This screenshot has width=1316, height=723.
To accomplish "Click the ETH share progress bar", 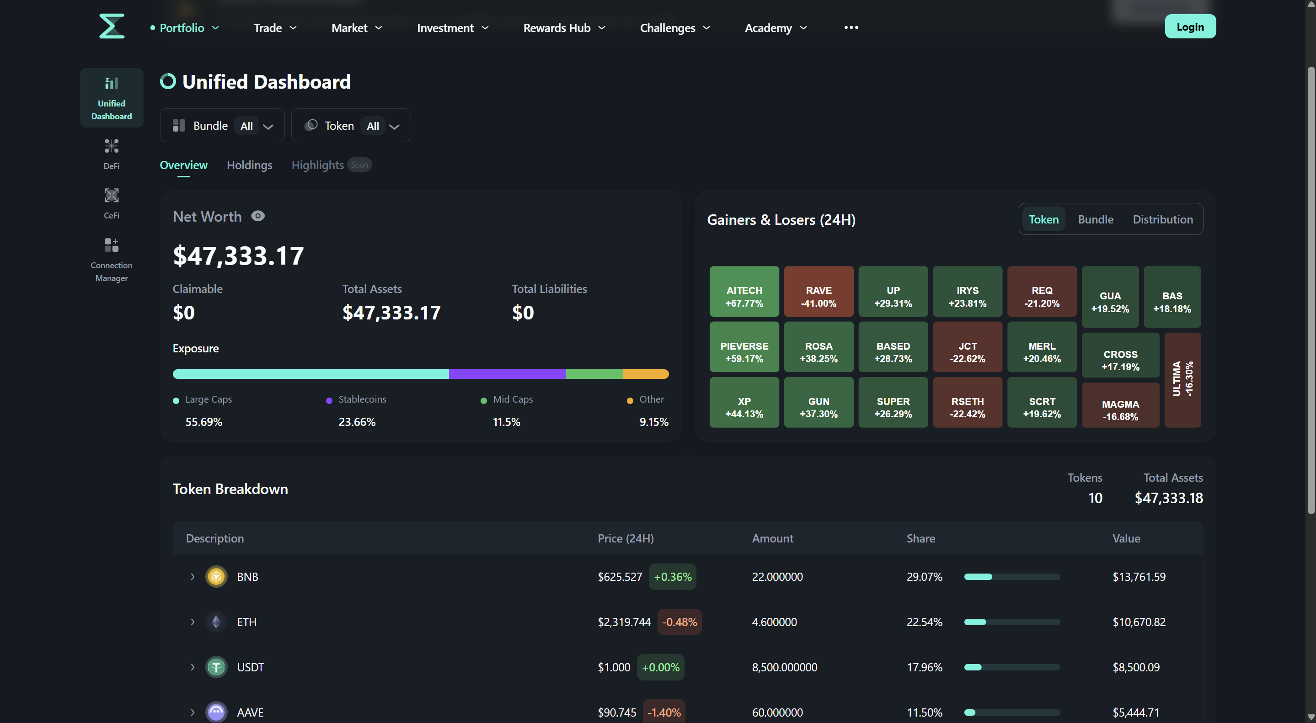I will pyautogui.click(x=1011, y=622).
